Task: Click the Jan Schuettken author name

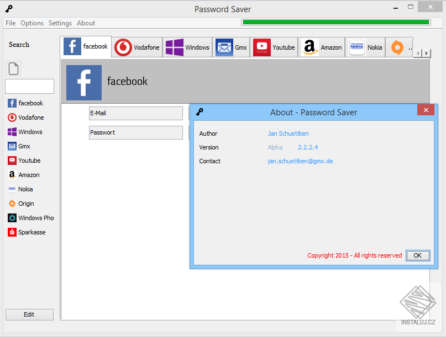Action: (288, 133)
